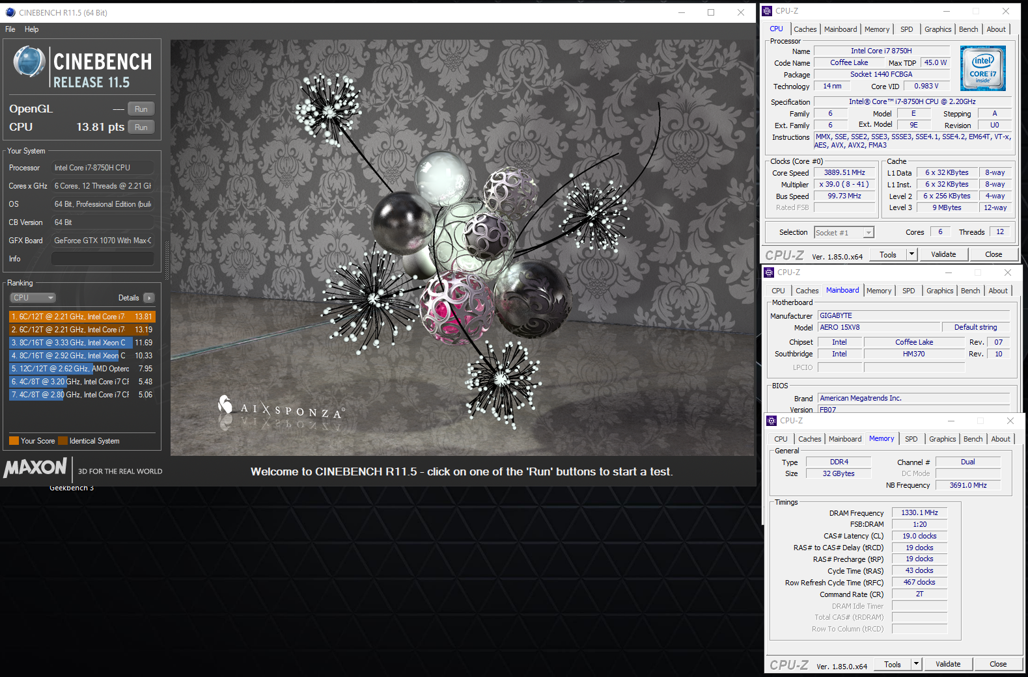1028x677 pixels.
Task: Open Graphics tab in top CPU-Z window
Action: pos(938,29)
